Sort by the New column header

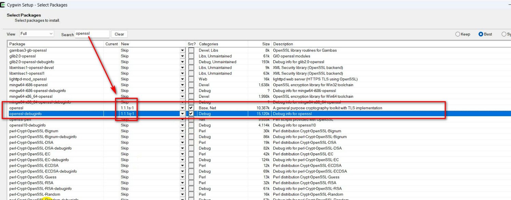pos(153,44)
